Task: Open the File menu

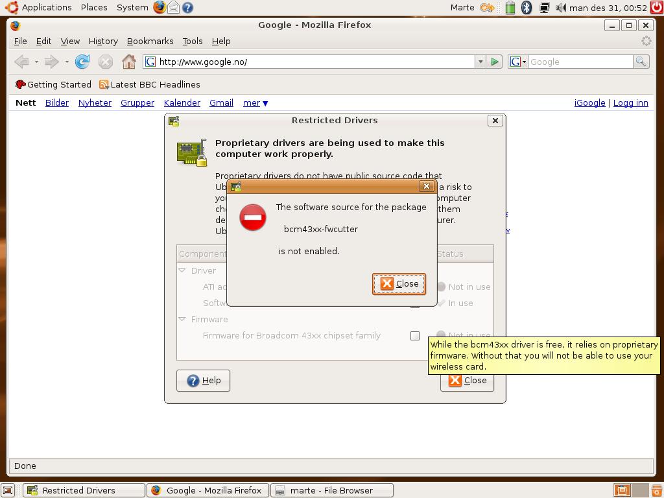Action: pos(20,41)
